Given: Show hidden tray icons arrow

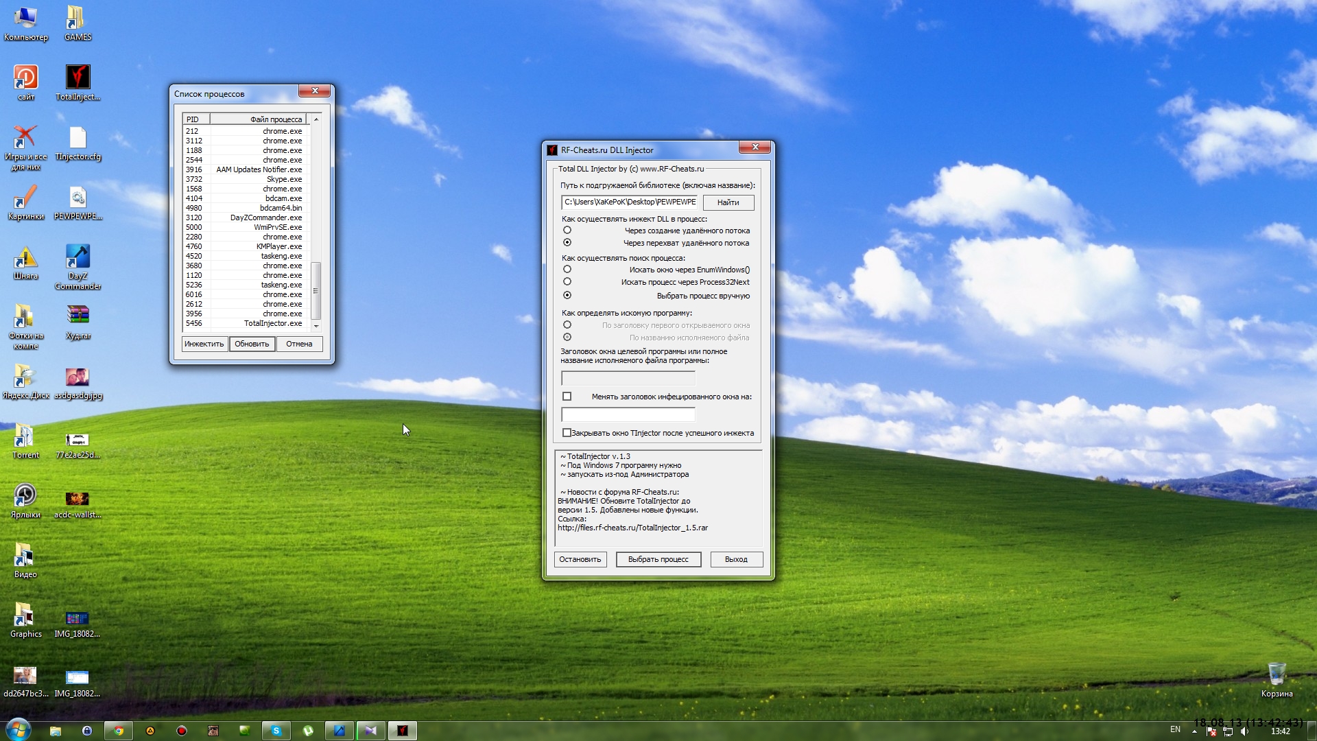Looking at the screenshot, I should tap(1194, 731).
